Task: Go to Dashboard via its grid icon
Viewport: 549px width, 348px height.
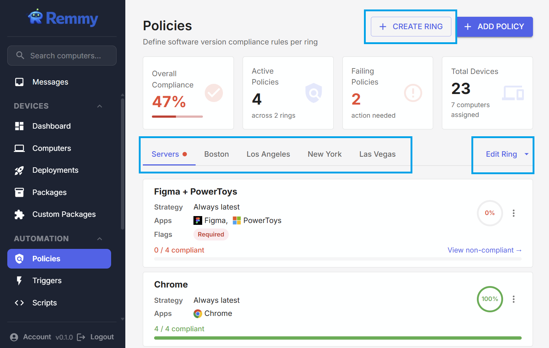Action: point(19,126)
